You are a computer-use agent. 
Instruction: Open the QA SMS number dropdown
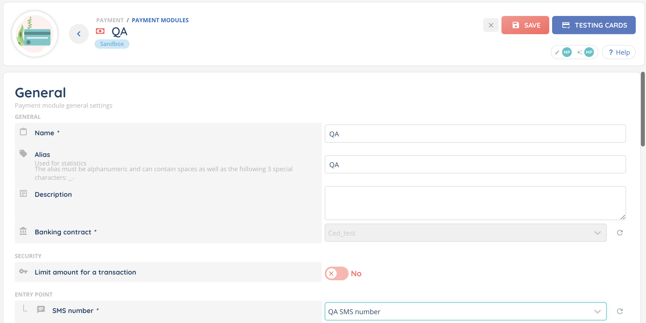pos(465,311)
